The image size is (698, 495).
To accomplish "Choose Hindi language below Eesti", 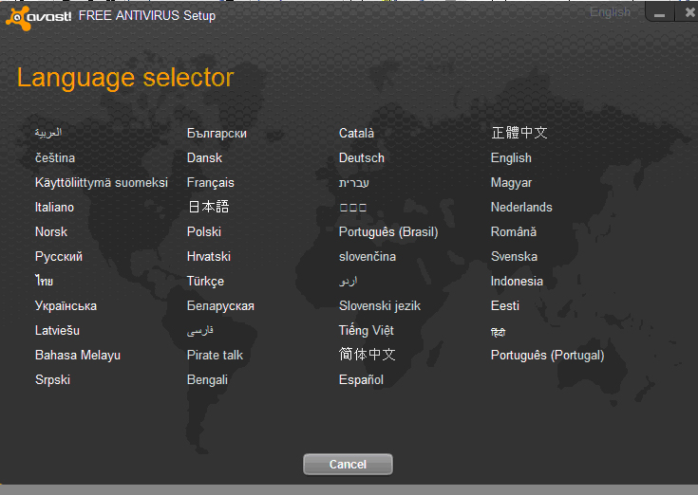I will (499, 332).
